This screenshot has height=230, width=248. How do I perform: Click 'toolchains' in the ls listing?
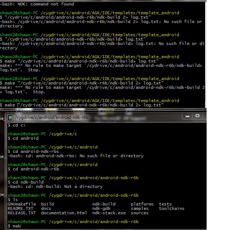171,208
